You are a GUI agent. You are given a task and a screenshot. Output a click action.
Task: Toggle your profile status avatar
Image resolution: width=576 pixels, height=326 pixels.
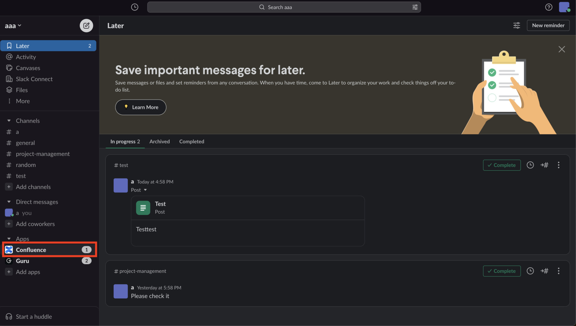pyautogui.click(x=565, y=7)
